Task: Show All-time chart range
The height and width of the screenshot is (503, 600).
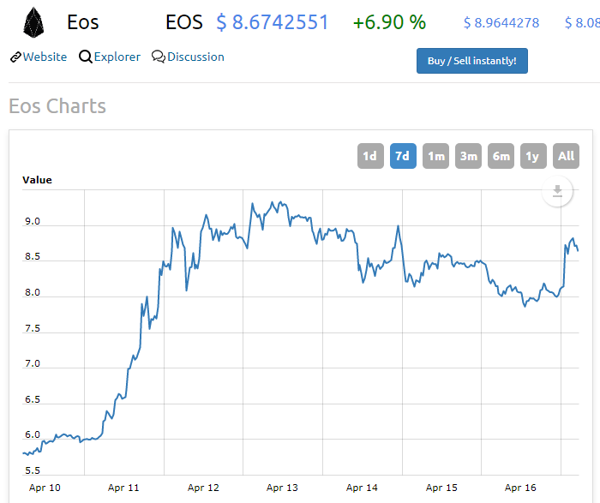Action: pyautogui.click(x=566, y=156)
